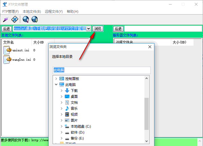The height and width of the screenshot is (146, 203).
Task: Click the 本地磁盘 (C:) drive icon
Action: click(x=67, y=126)
